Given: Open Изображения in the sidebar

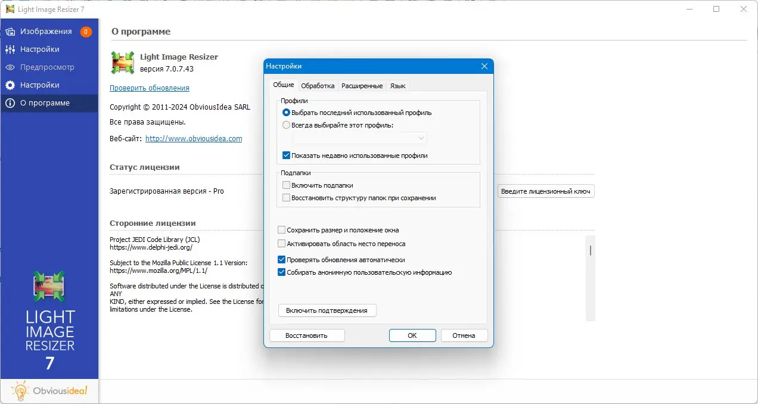Looking at the screenshot, I should click(x=49, y=32).
